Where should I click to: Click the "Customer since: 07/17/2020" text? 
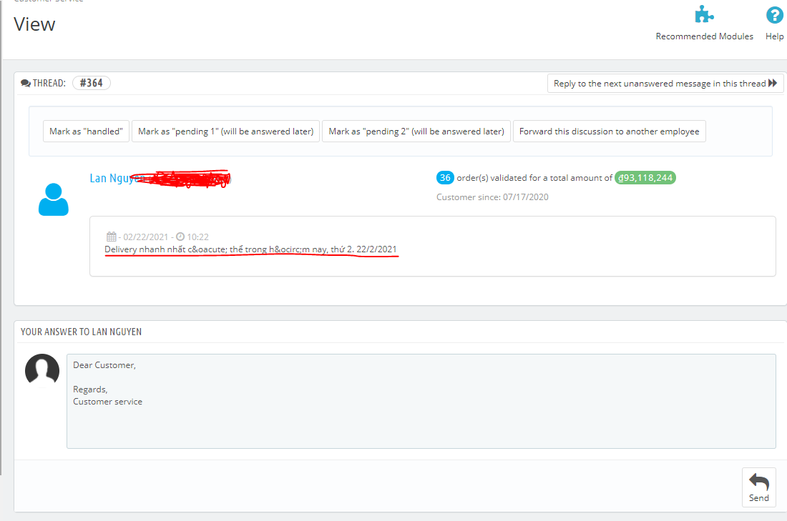click(492, 197)
